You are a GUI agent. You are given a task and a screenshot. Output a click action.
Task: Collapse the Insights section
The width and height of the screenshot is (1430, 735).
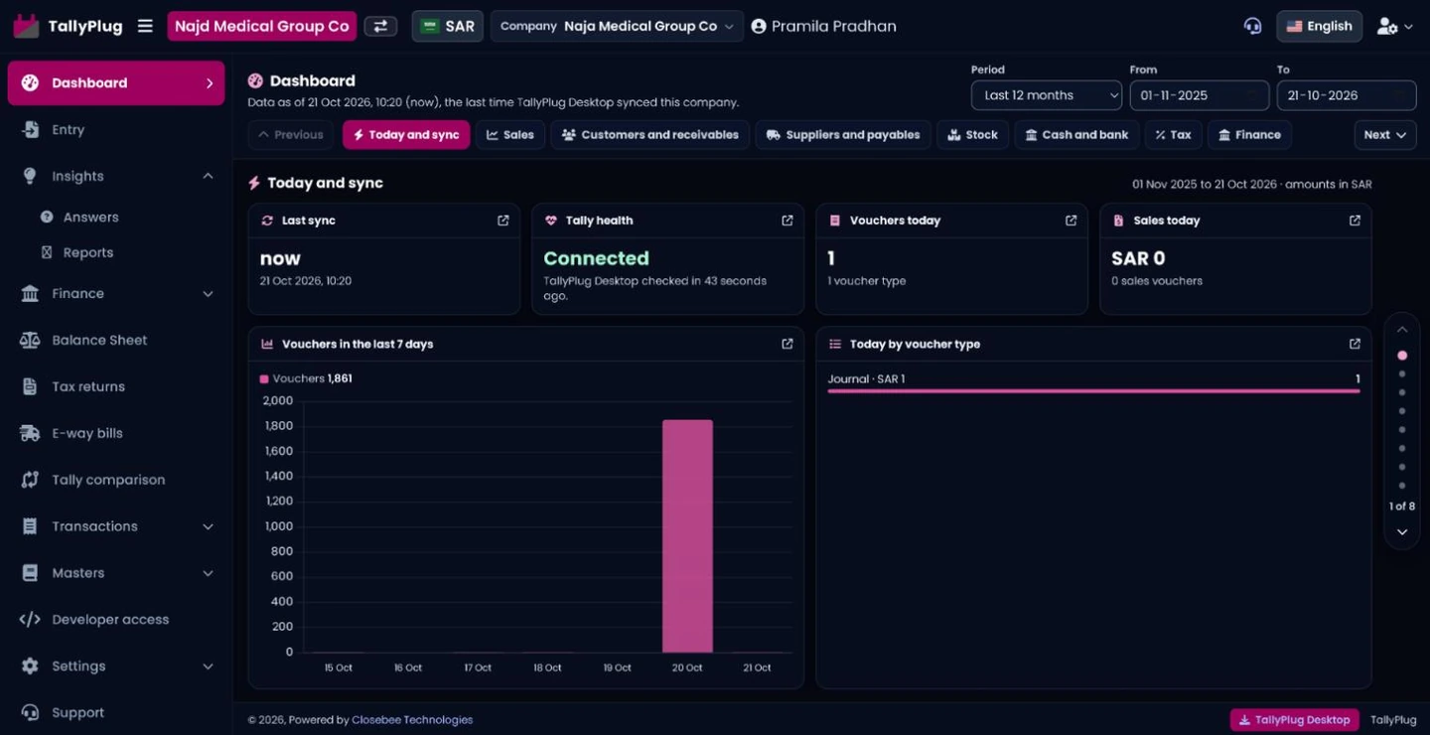tap(116, 176)
